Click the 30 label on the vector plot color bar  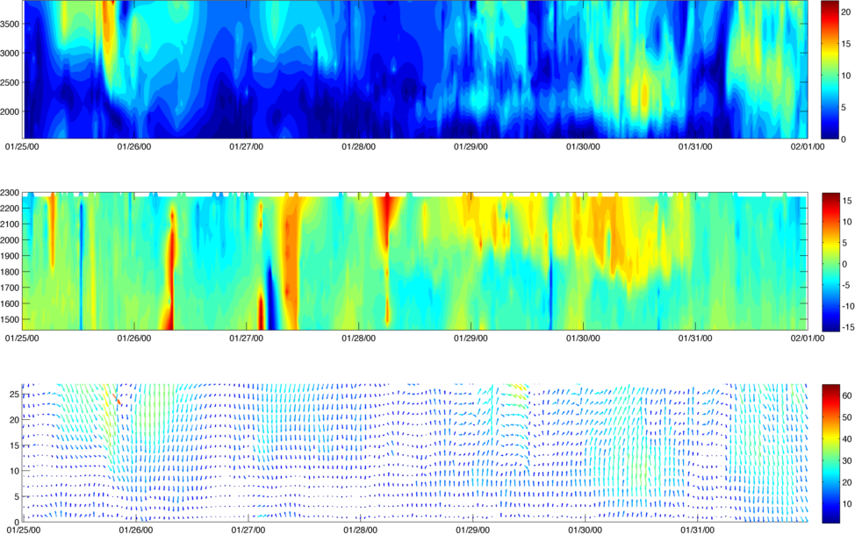point(846,461)
